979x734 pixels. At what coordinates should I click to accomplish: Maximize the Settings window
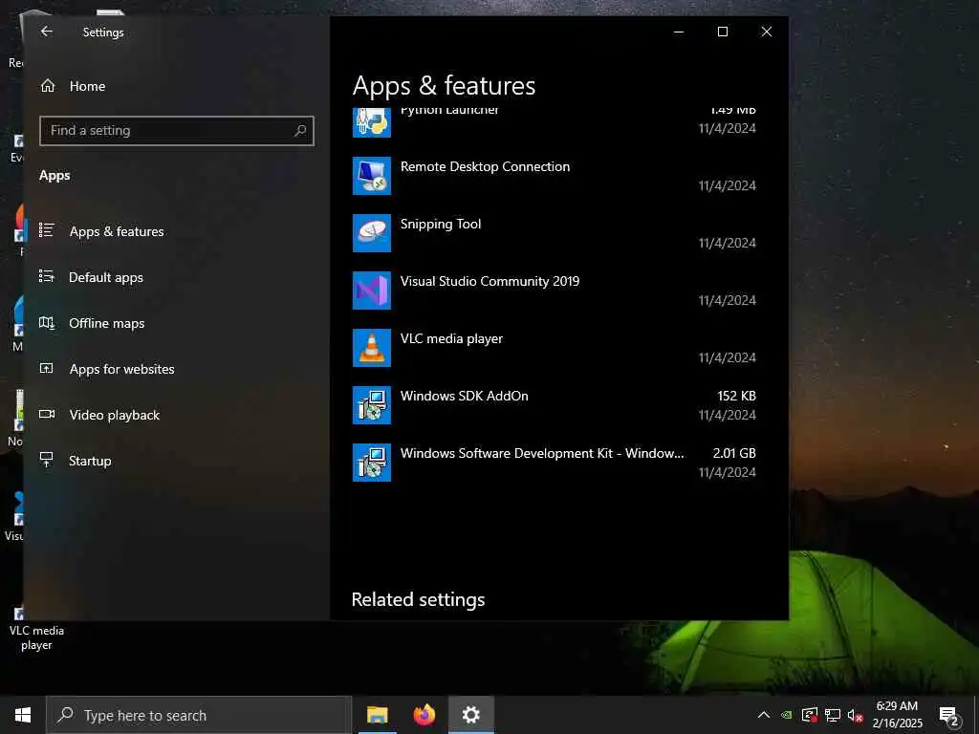723,32
